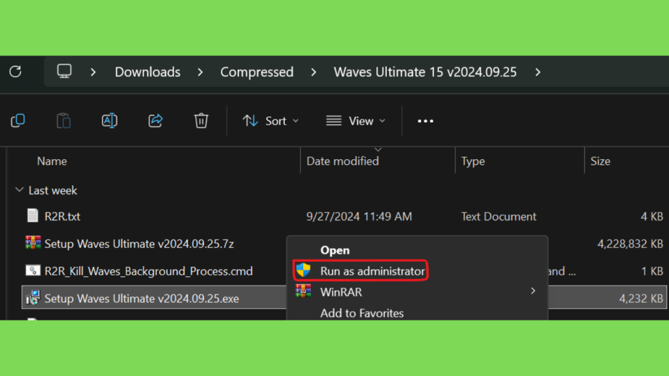This screenshot has height=376, width=669.
Task: Click the Rename icon in the toolbar
Action: (x=110, y=121)
